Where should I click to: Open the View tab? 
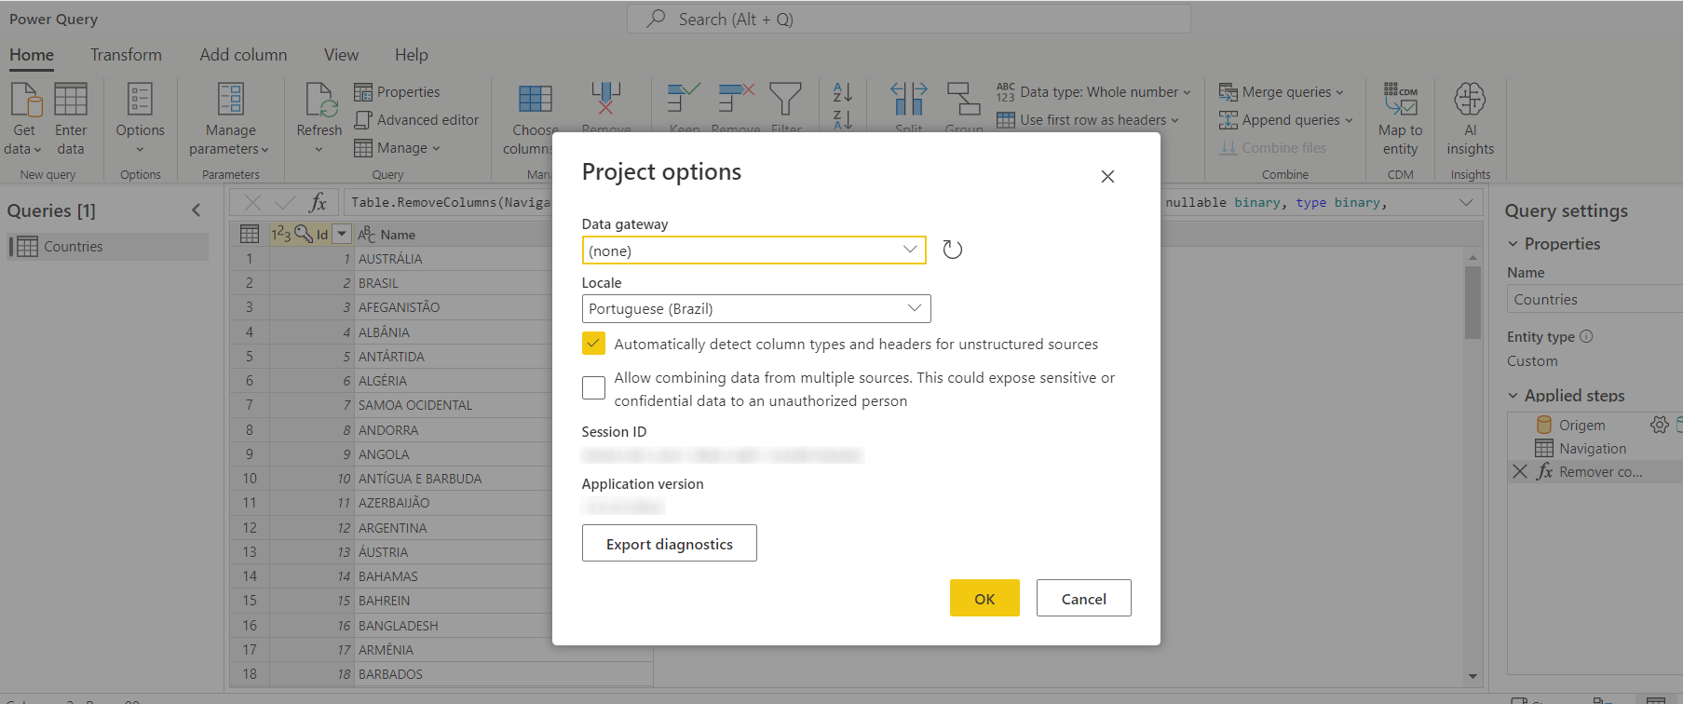tap(341, 55)
